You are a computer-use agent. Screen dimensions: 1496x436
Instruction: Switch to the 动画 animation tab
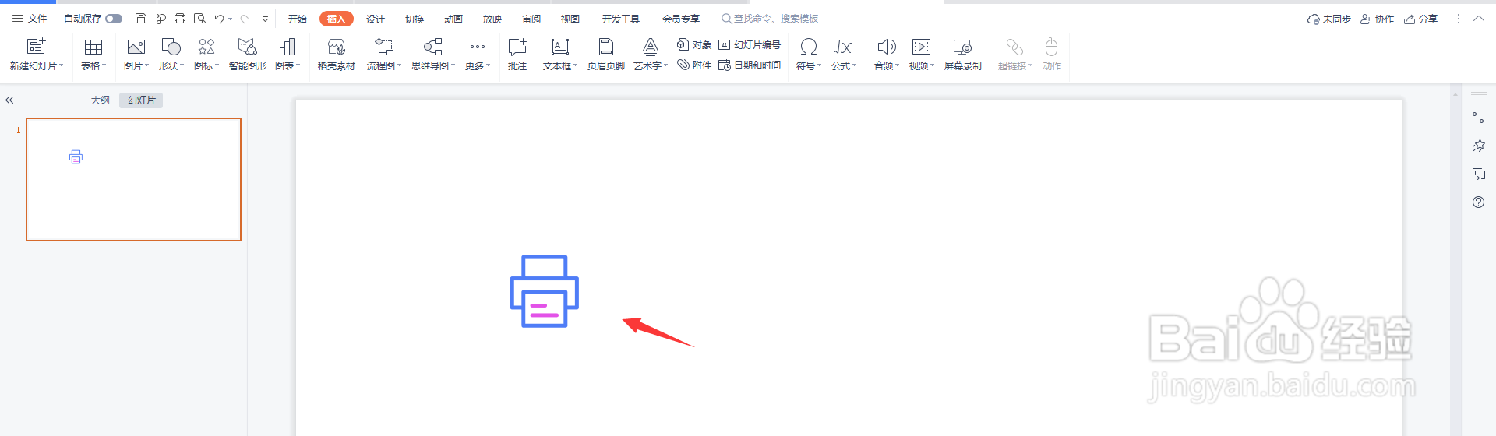coord(453,19)
